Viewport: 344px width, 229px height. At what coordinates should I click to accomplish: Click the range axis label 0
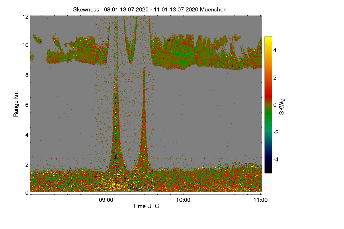coord(27,193)
